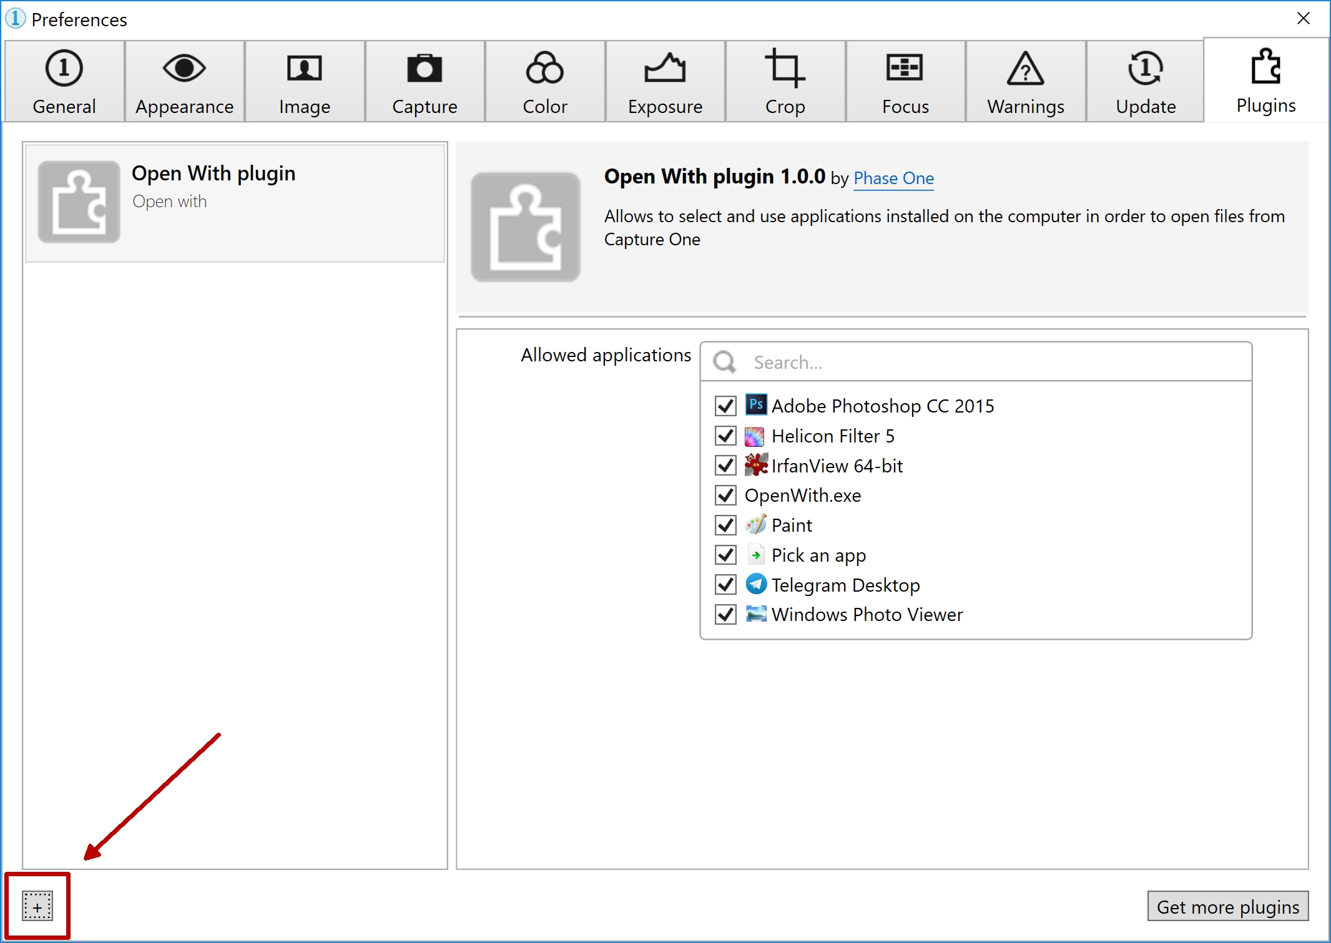The width and height of the screenshot is (1331, 943).
Task: Select the Capture tab
Action: pos(425,81)
